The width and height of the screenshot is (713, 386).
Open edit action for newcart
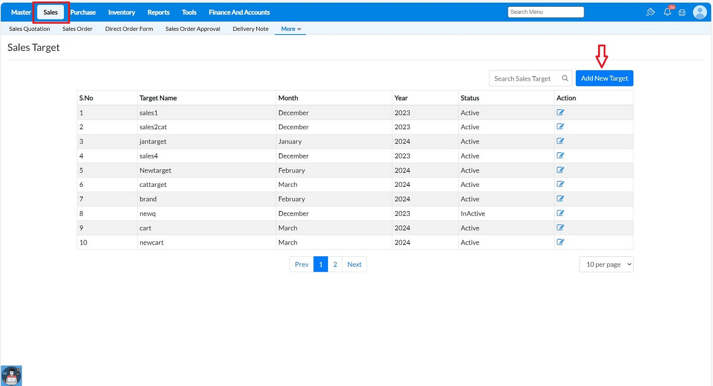[x=560, y=242]
